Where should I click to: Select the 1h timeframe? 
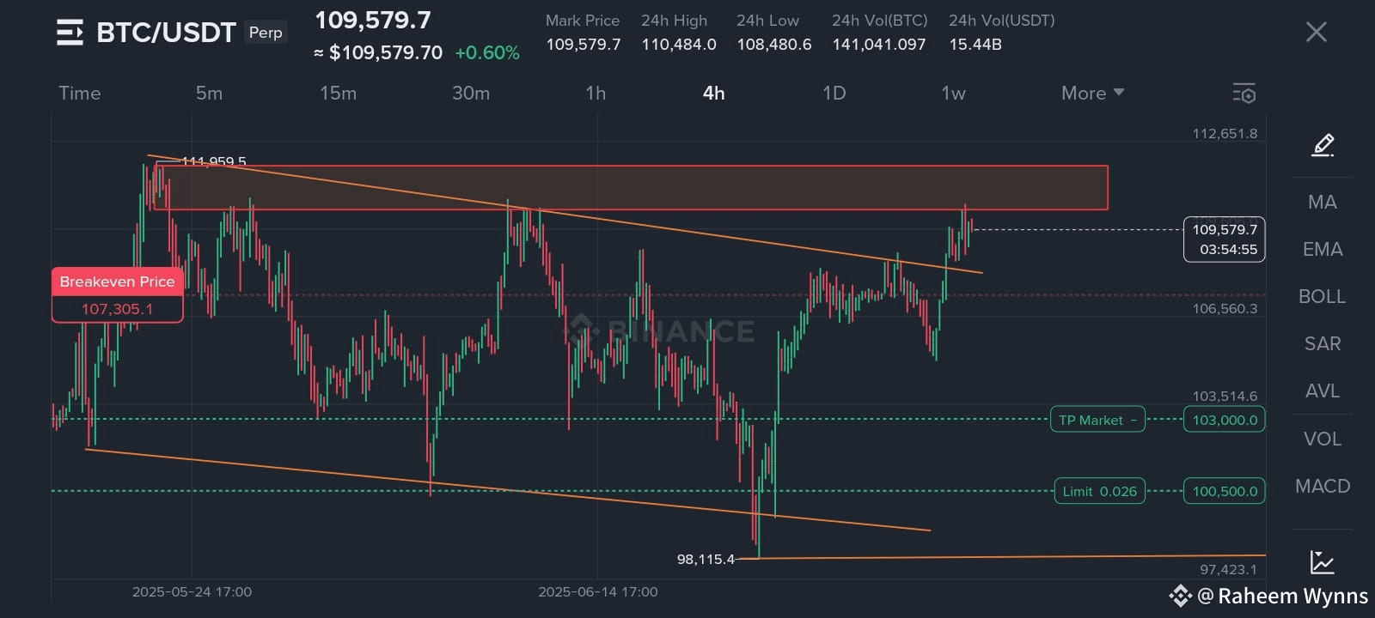tap(596, 93)
